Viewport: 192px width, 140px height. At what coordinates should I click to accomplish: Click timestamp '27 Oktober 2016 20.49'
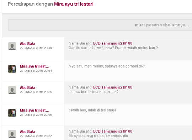(36, 48)
